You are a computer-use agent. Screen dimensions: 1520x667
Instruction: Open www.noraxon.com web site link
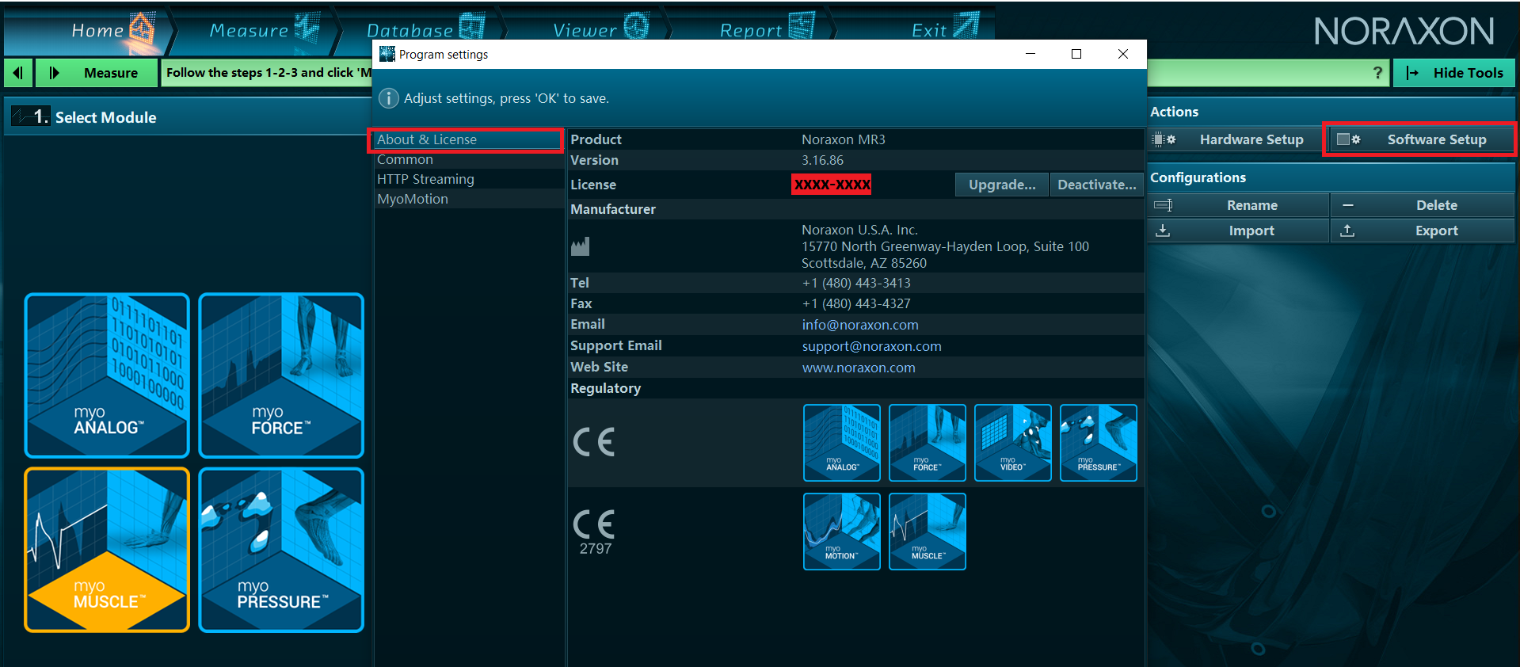pos(859,368)
